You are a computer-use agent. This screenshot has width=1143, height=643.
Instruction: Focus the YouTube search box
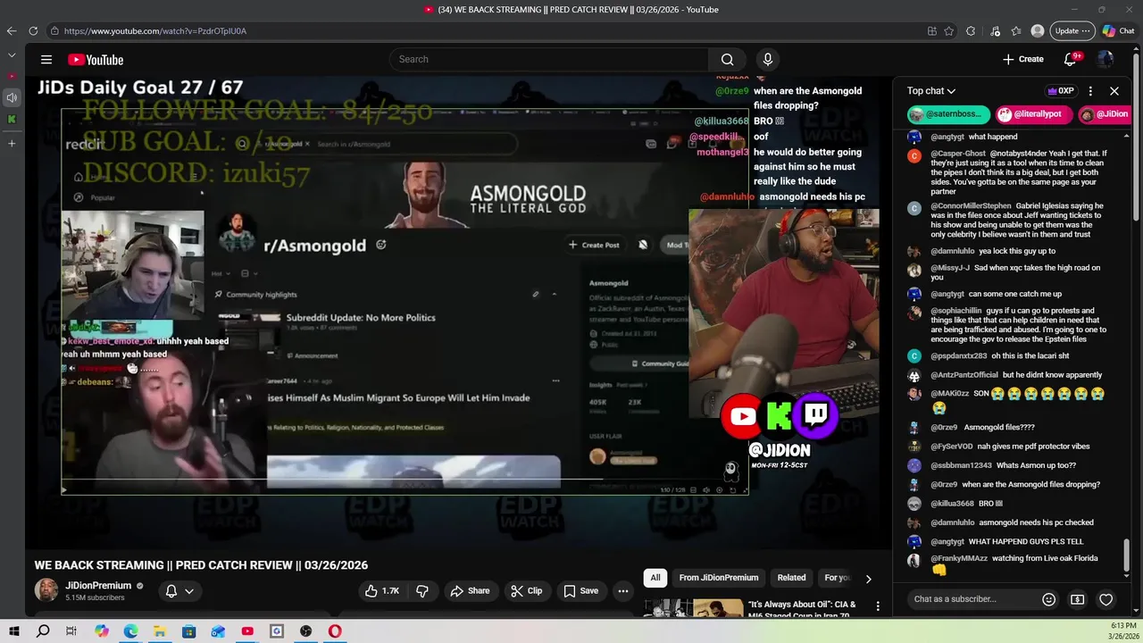tap(549, 60)
